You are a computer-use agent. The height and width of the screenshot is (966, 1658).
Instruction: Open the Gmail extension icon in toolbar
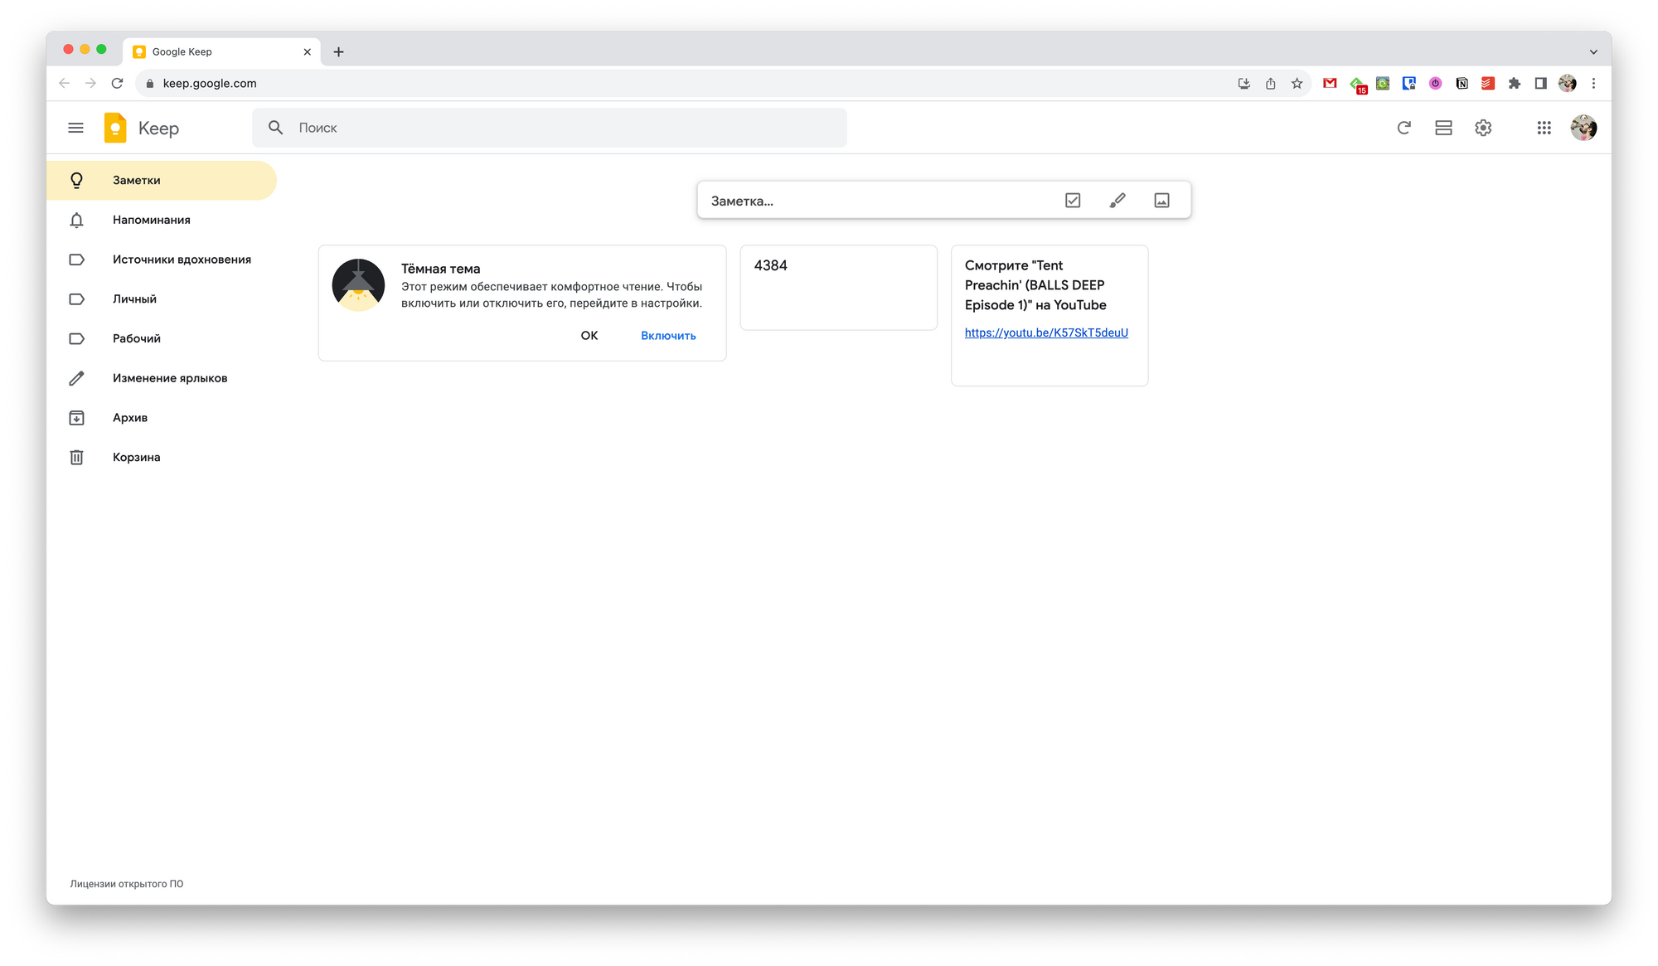pos(1330,83)
